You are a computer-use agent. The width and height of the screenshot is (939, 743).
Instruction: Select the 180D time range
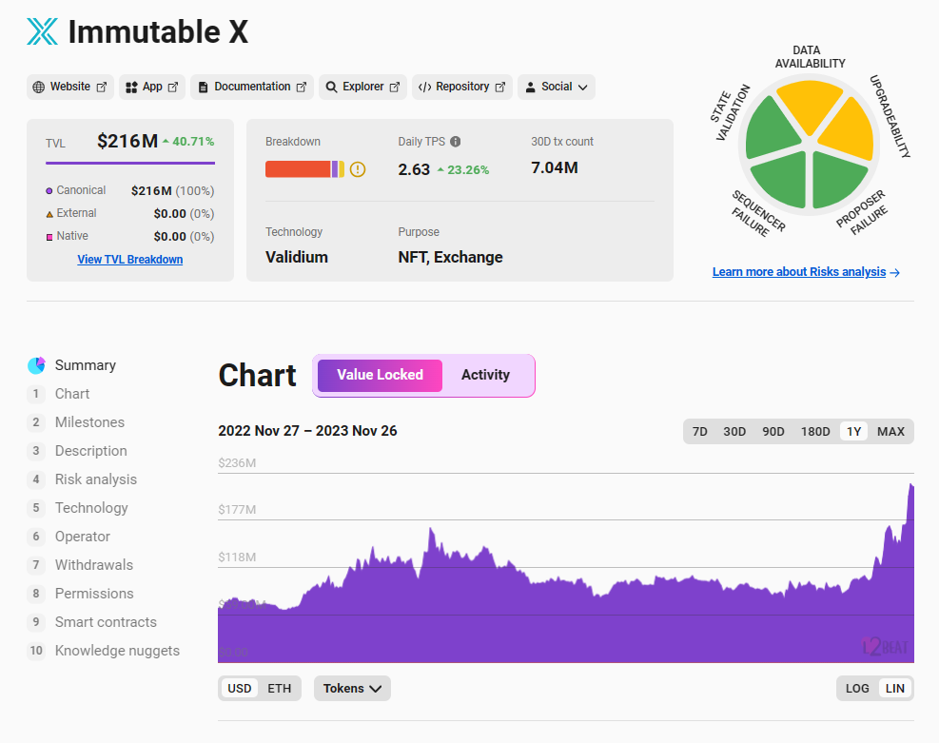click(815, 432)
